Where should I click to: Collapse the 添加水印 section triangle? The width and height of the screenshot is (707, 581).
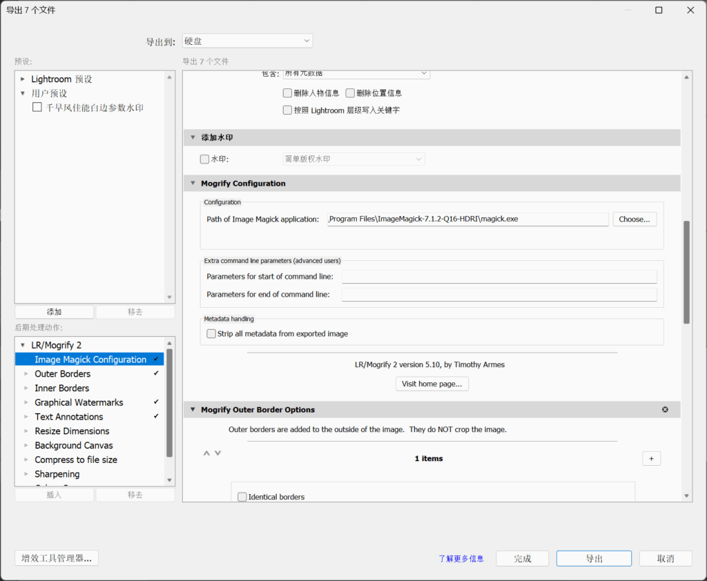click(193, 138)
